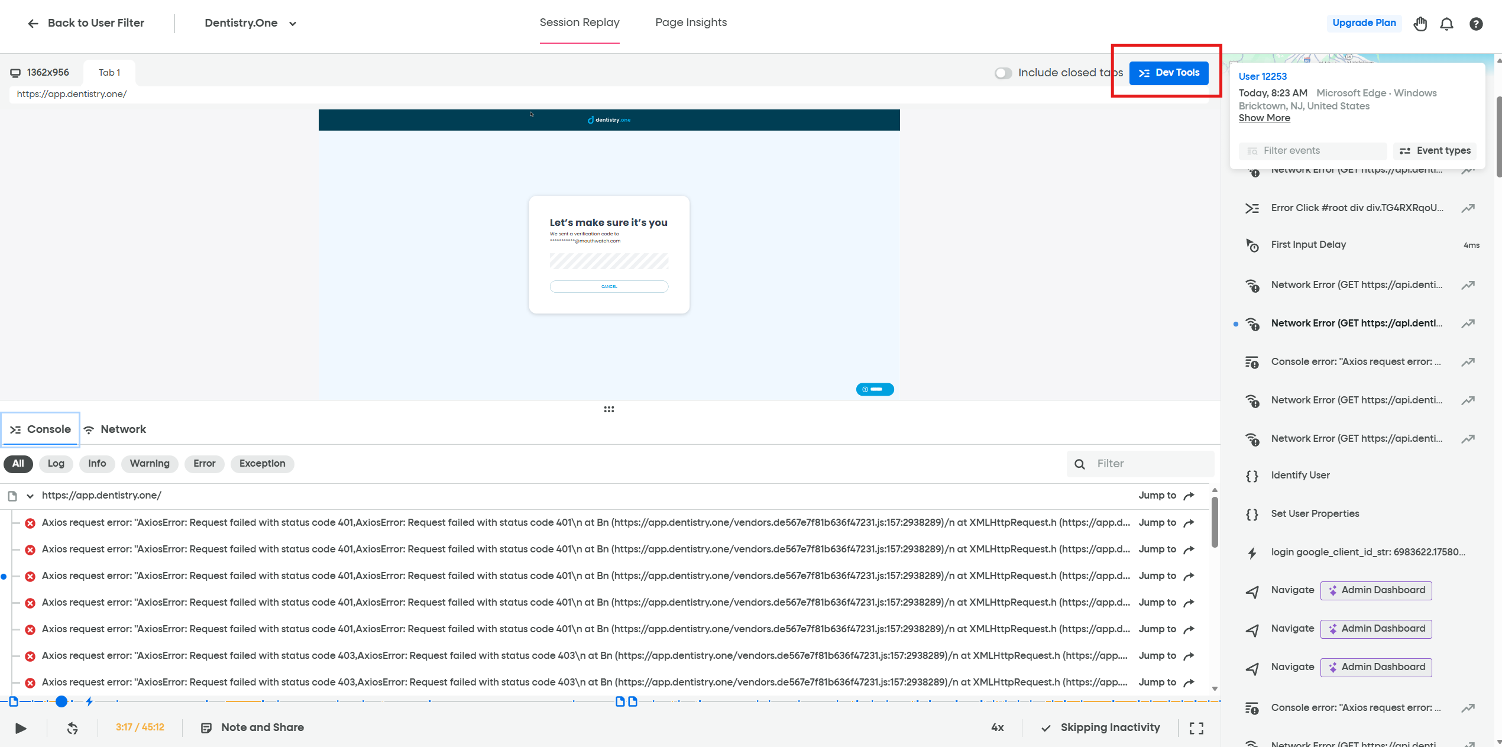Switch to the Page Insights tab
The image size is (1502, 747).
pyautogui.click(x=691, y=22)
